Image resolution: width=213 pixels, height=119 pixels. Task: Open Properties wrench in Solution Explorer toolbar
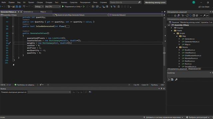coord(204,16)
